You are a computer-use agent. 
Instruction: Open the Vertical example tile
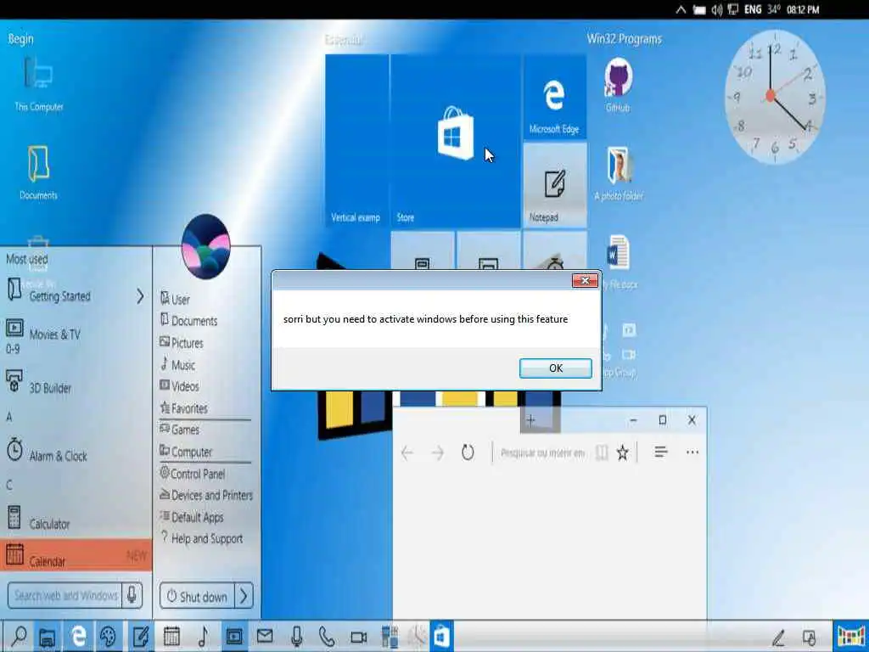(x=357, y=141)
